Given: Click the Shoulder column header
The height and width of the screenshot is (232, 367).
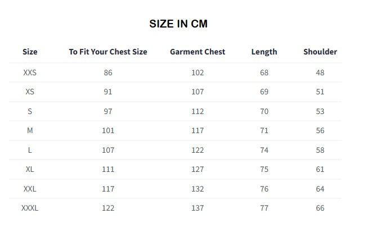Looking at the screenshot, I should point(320,52).
